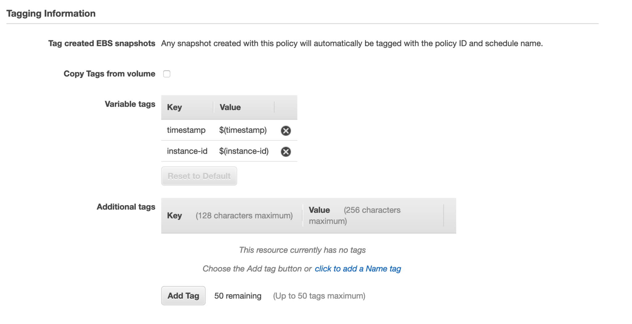
Task: Select the instance-id key cell
Action: pos(187,151)
